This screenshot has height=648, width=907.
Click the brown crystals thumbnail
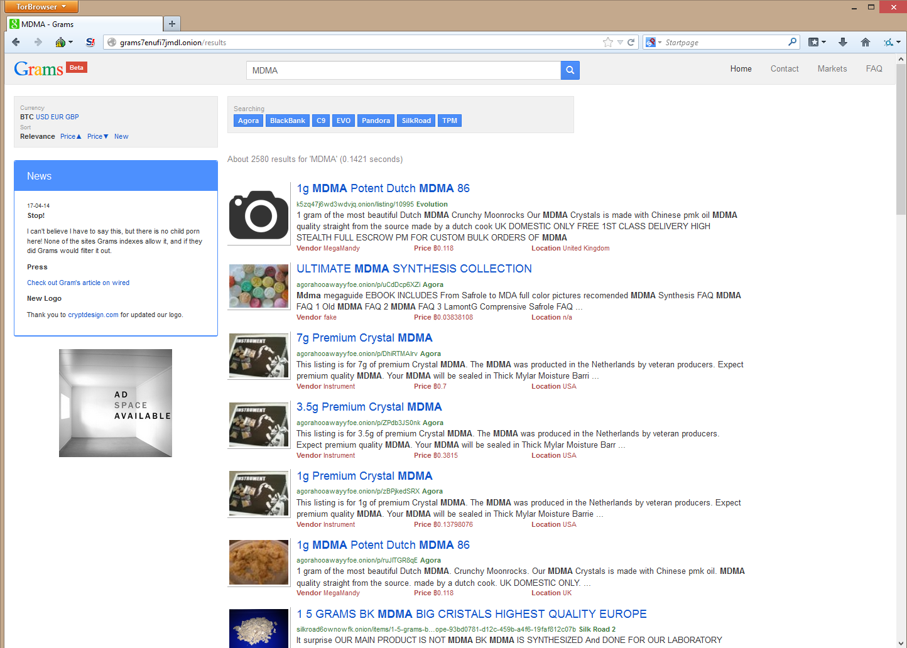[x=259, y=562]
